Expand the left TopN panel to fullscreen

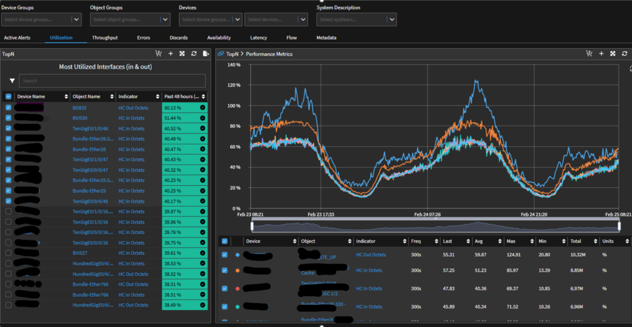click(x=181, y=54)
